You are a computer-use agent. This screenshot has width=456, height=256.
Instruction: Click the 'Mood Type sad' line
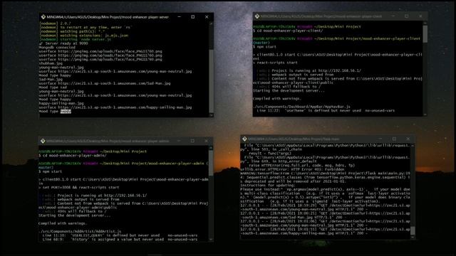click(53, 87)
